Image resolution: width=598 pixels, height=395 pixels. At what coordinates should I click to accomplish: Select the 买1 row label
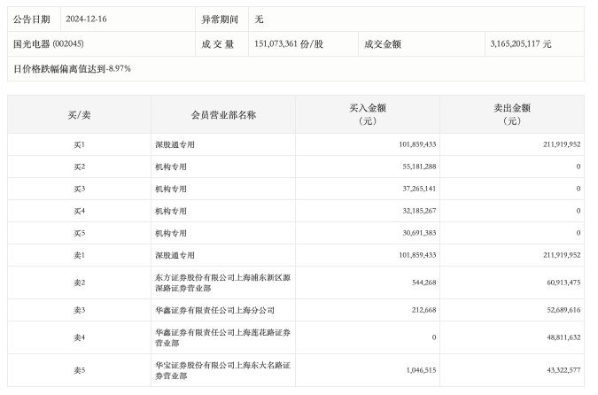79,143
